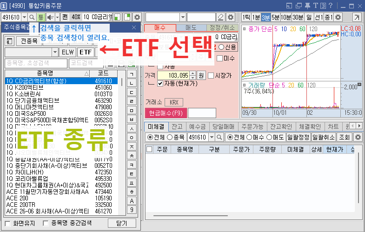Viewport: 365px width, 232px height.
Task: Check the 시장가 market price box
Action: (x=211, y=75)
